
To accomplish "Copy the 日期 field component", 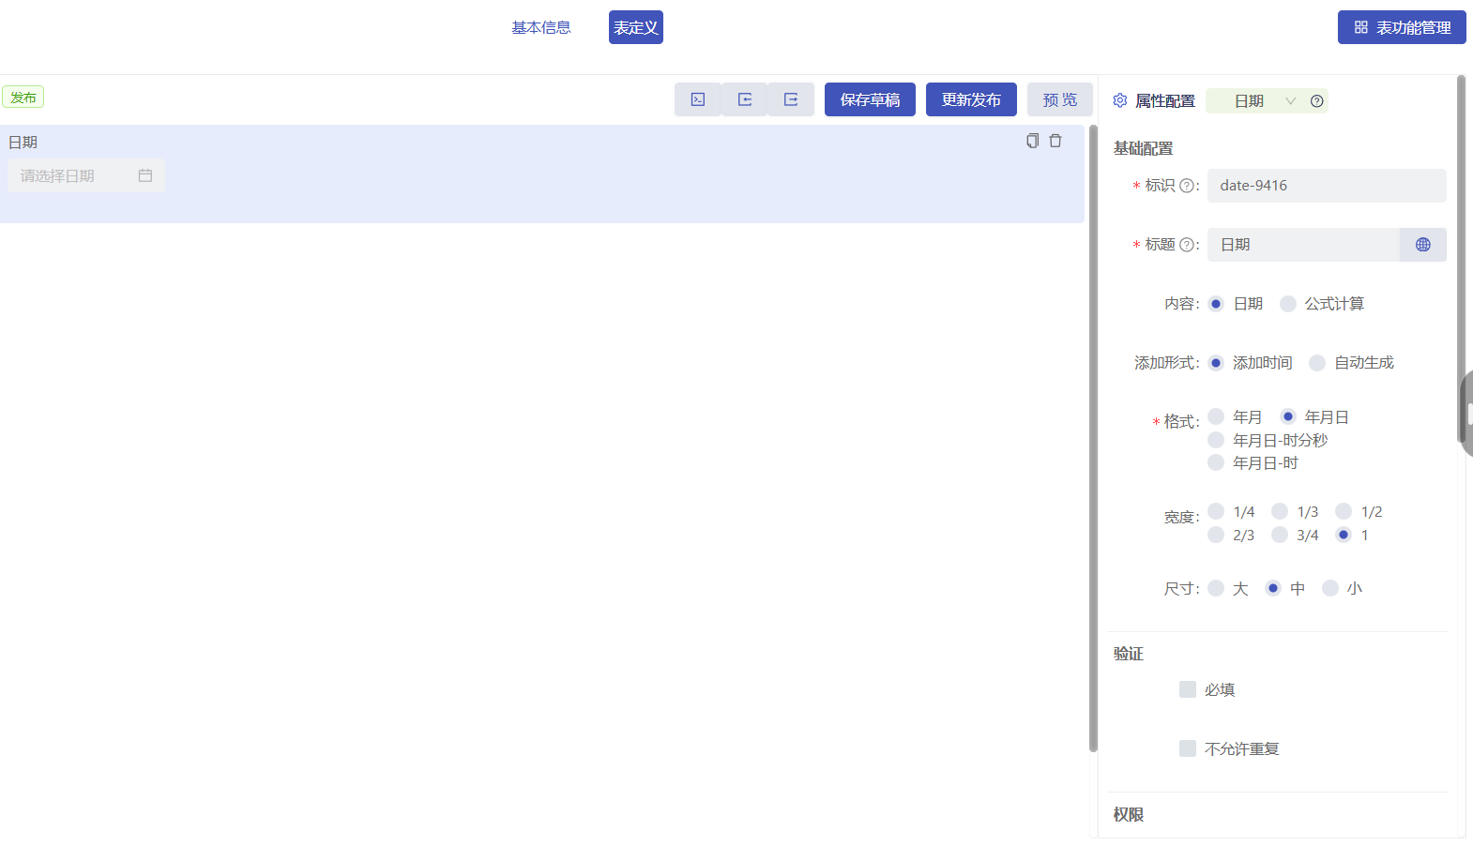I will point(1032,141).
